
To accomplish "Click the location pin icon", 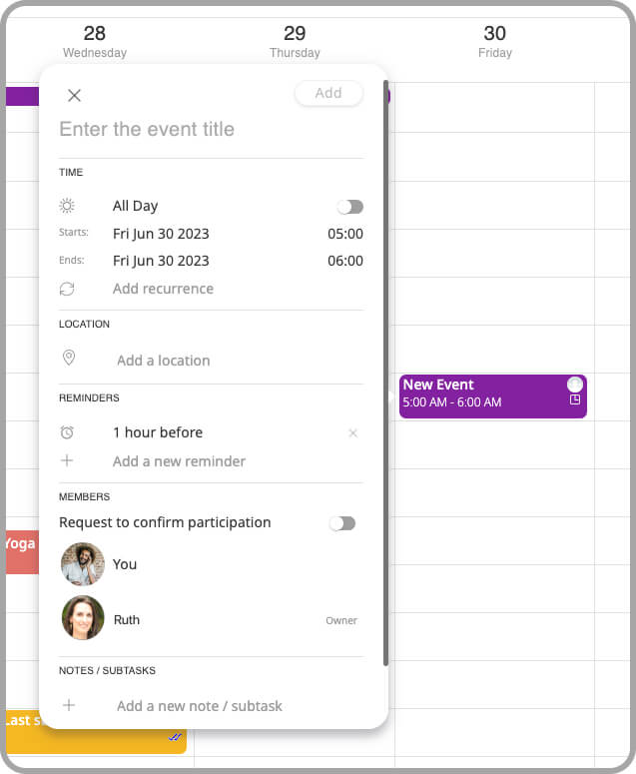I will [69, 359].
